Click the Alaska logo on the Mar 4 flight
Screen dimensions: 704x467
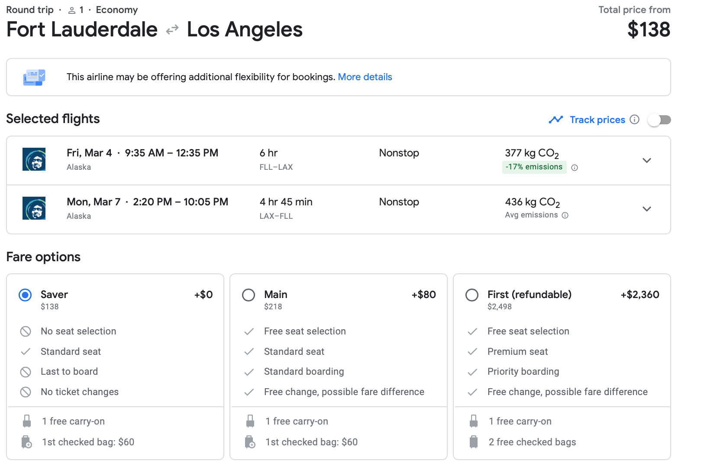click(34, 159)
